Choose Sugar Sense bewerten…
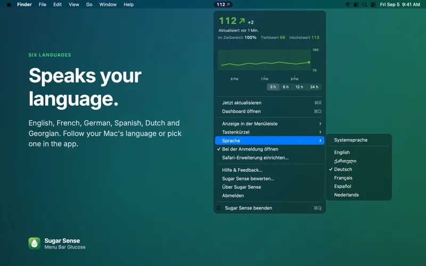 click(x=269, y=179)
